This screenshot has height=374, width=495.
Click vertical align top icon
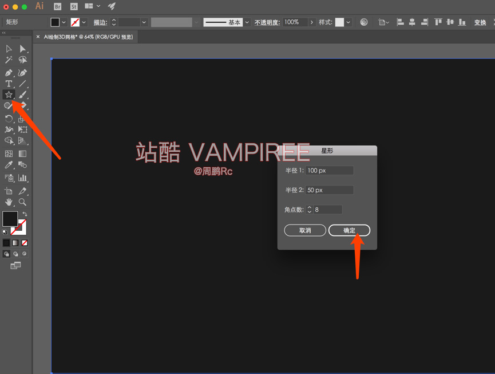(x=438, y=22)
